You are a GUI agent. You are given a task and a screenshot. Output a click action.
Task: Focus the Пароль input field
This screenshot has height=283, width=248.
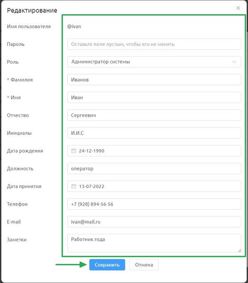click(154, 44)
